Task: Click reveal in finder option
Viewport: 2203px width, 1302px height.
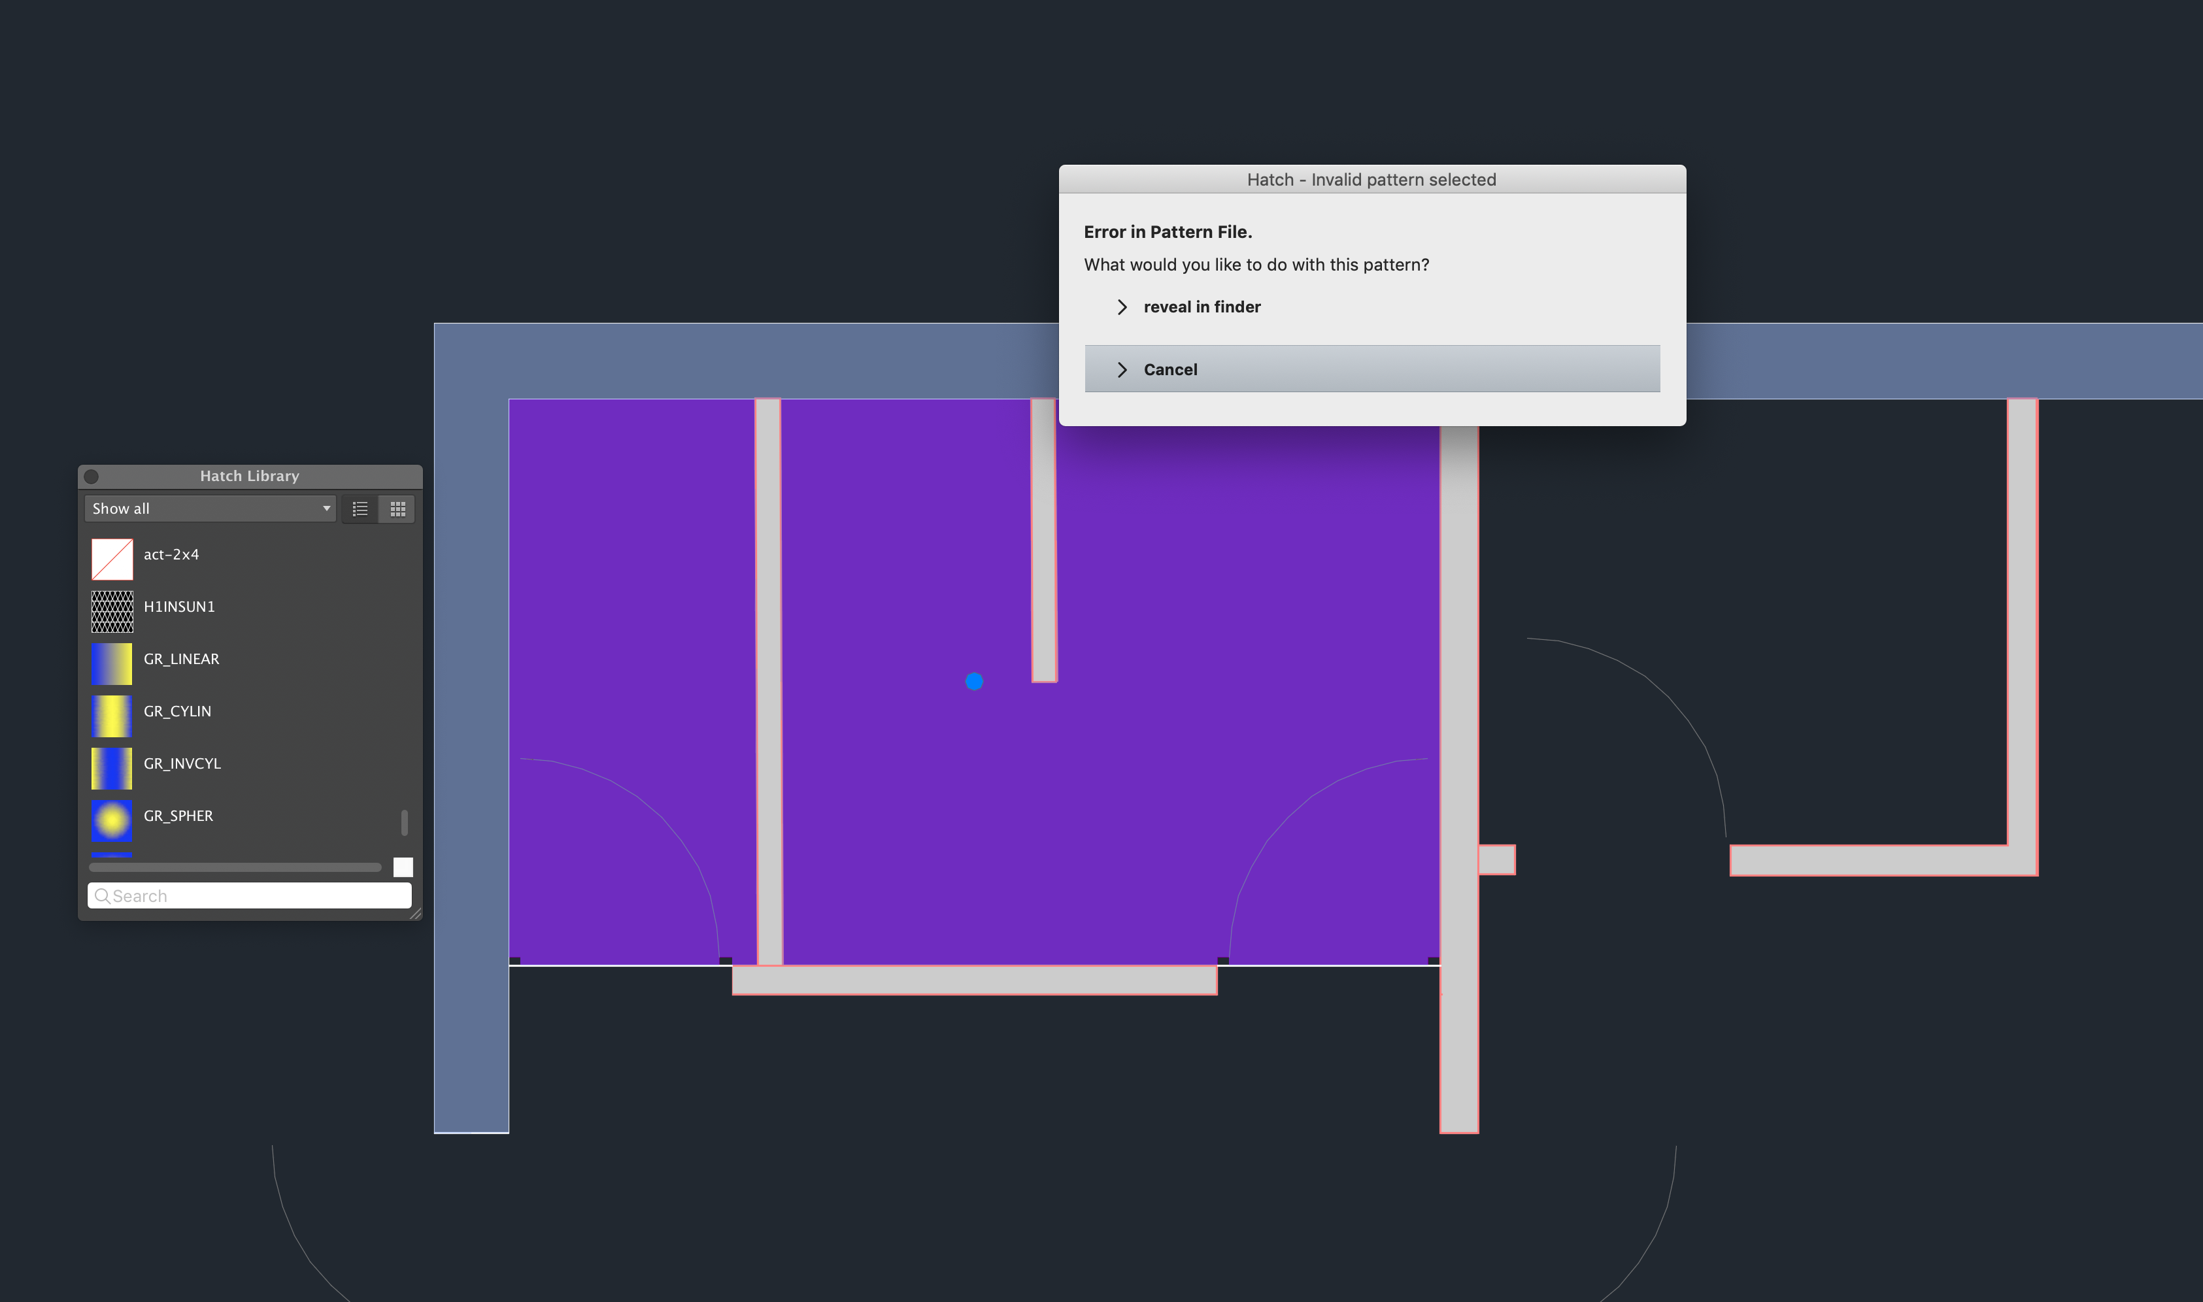Action: [1203, 305]
